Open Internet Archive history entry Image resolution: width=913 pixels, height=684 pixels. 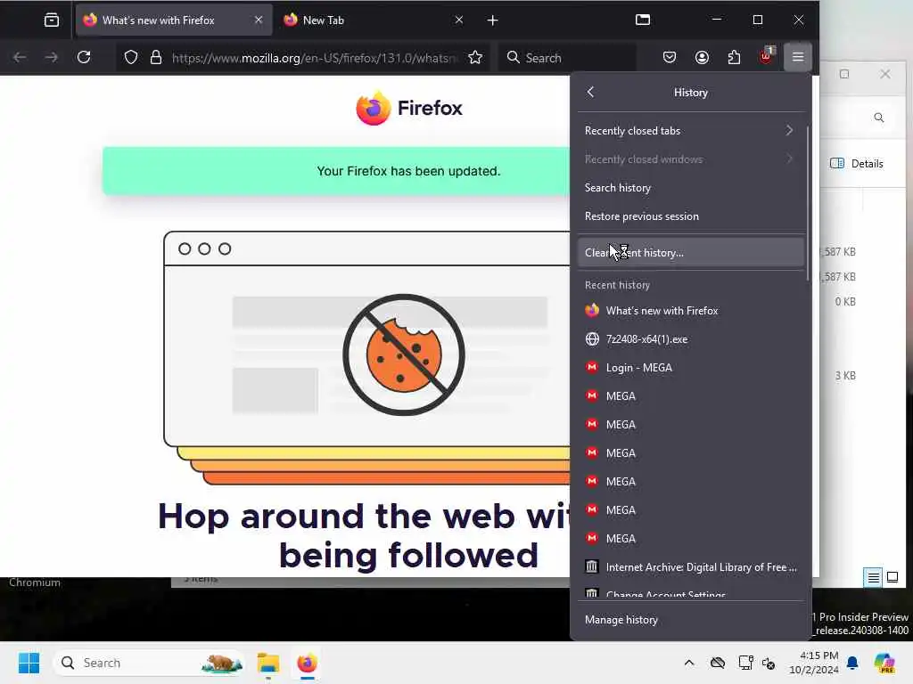click(690, 567)
